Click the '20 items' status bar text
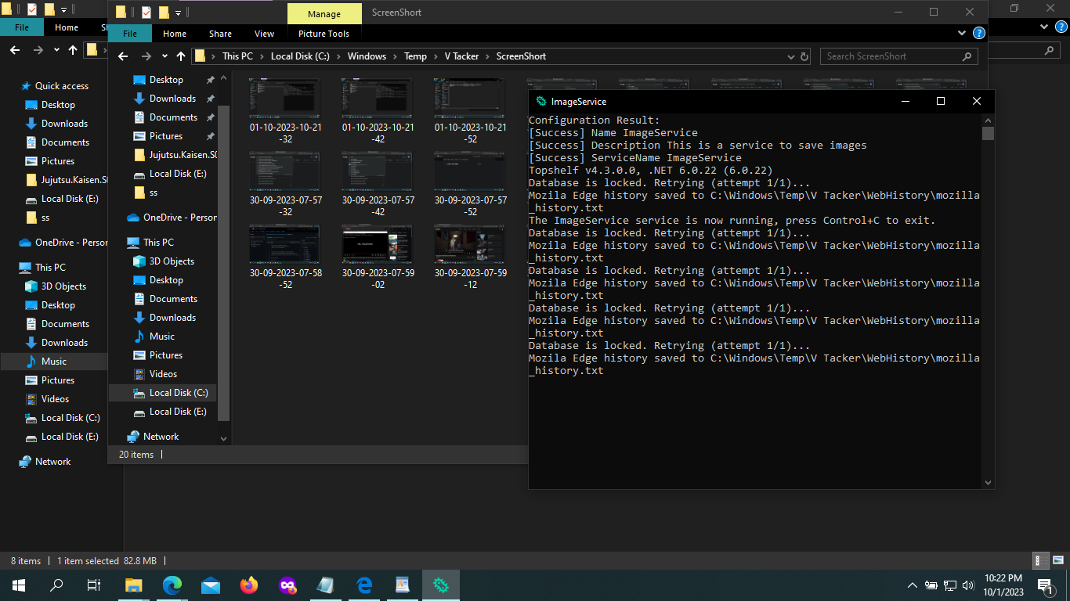The height and width of the screenshot is (601, 1070). pos(136,455)
